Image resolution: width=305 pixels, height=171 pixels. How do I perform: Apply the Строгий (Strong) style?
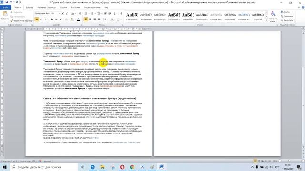258,17
